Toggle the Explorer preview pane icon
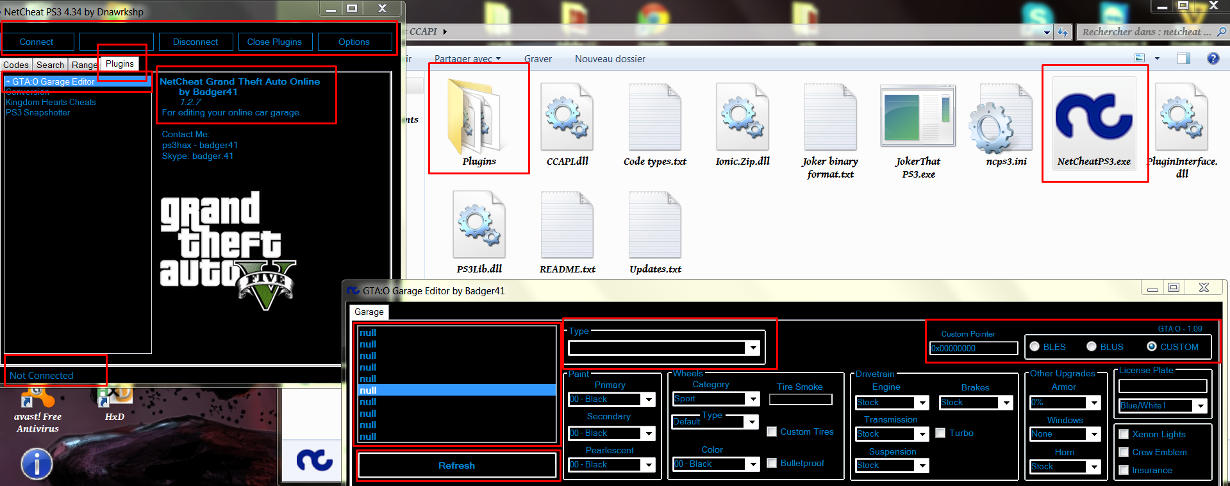1230x486 pixels. (1183, 58)
